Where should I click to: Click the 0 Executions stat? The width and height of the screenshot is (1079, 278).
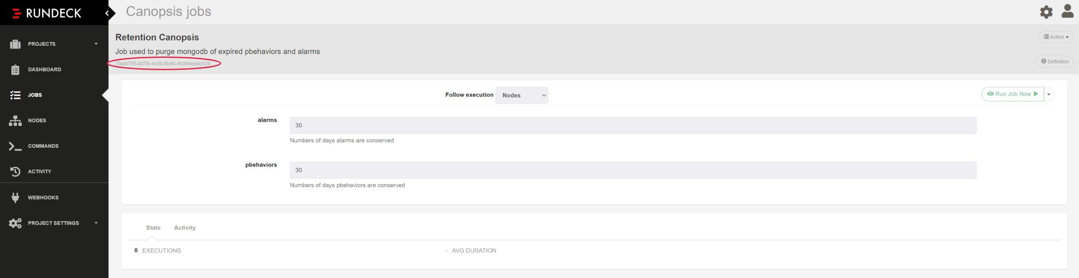pyautogui.click(x=157, y=251)
